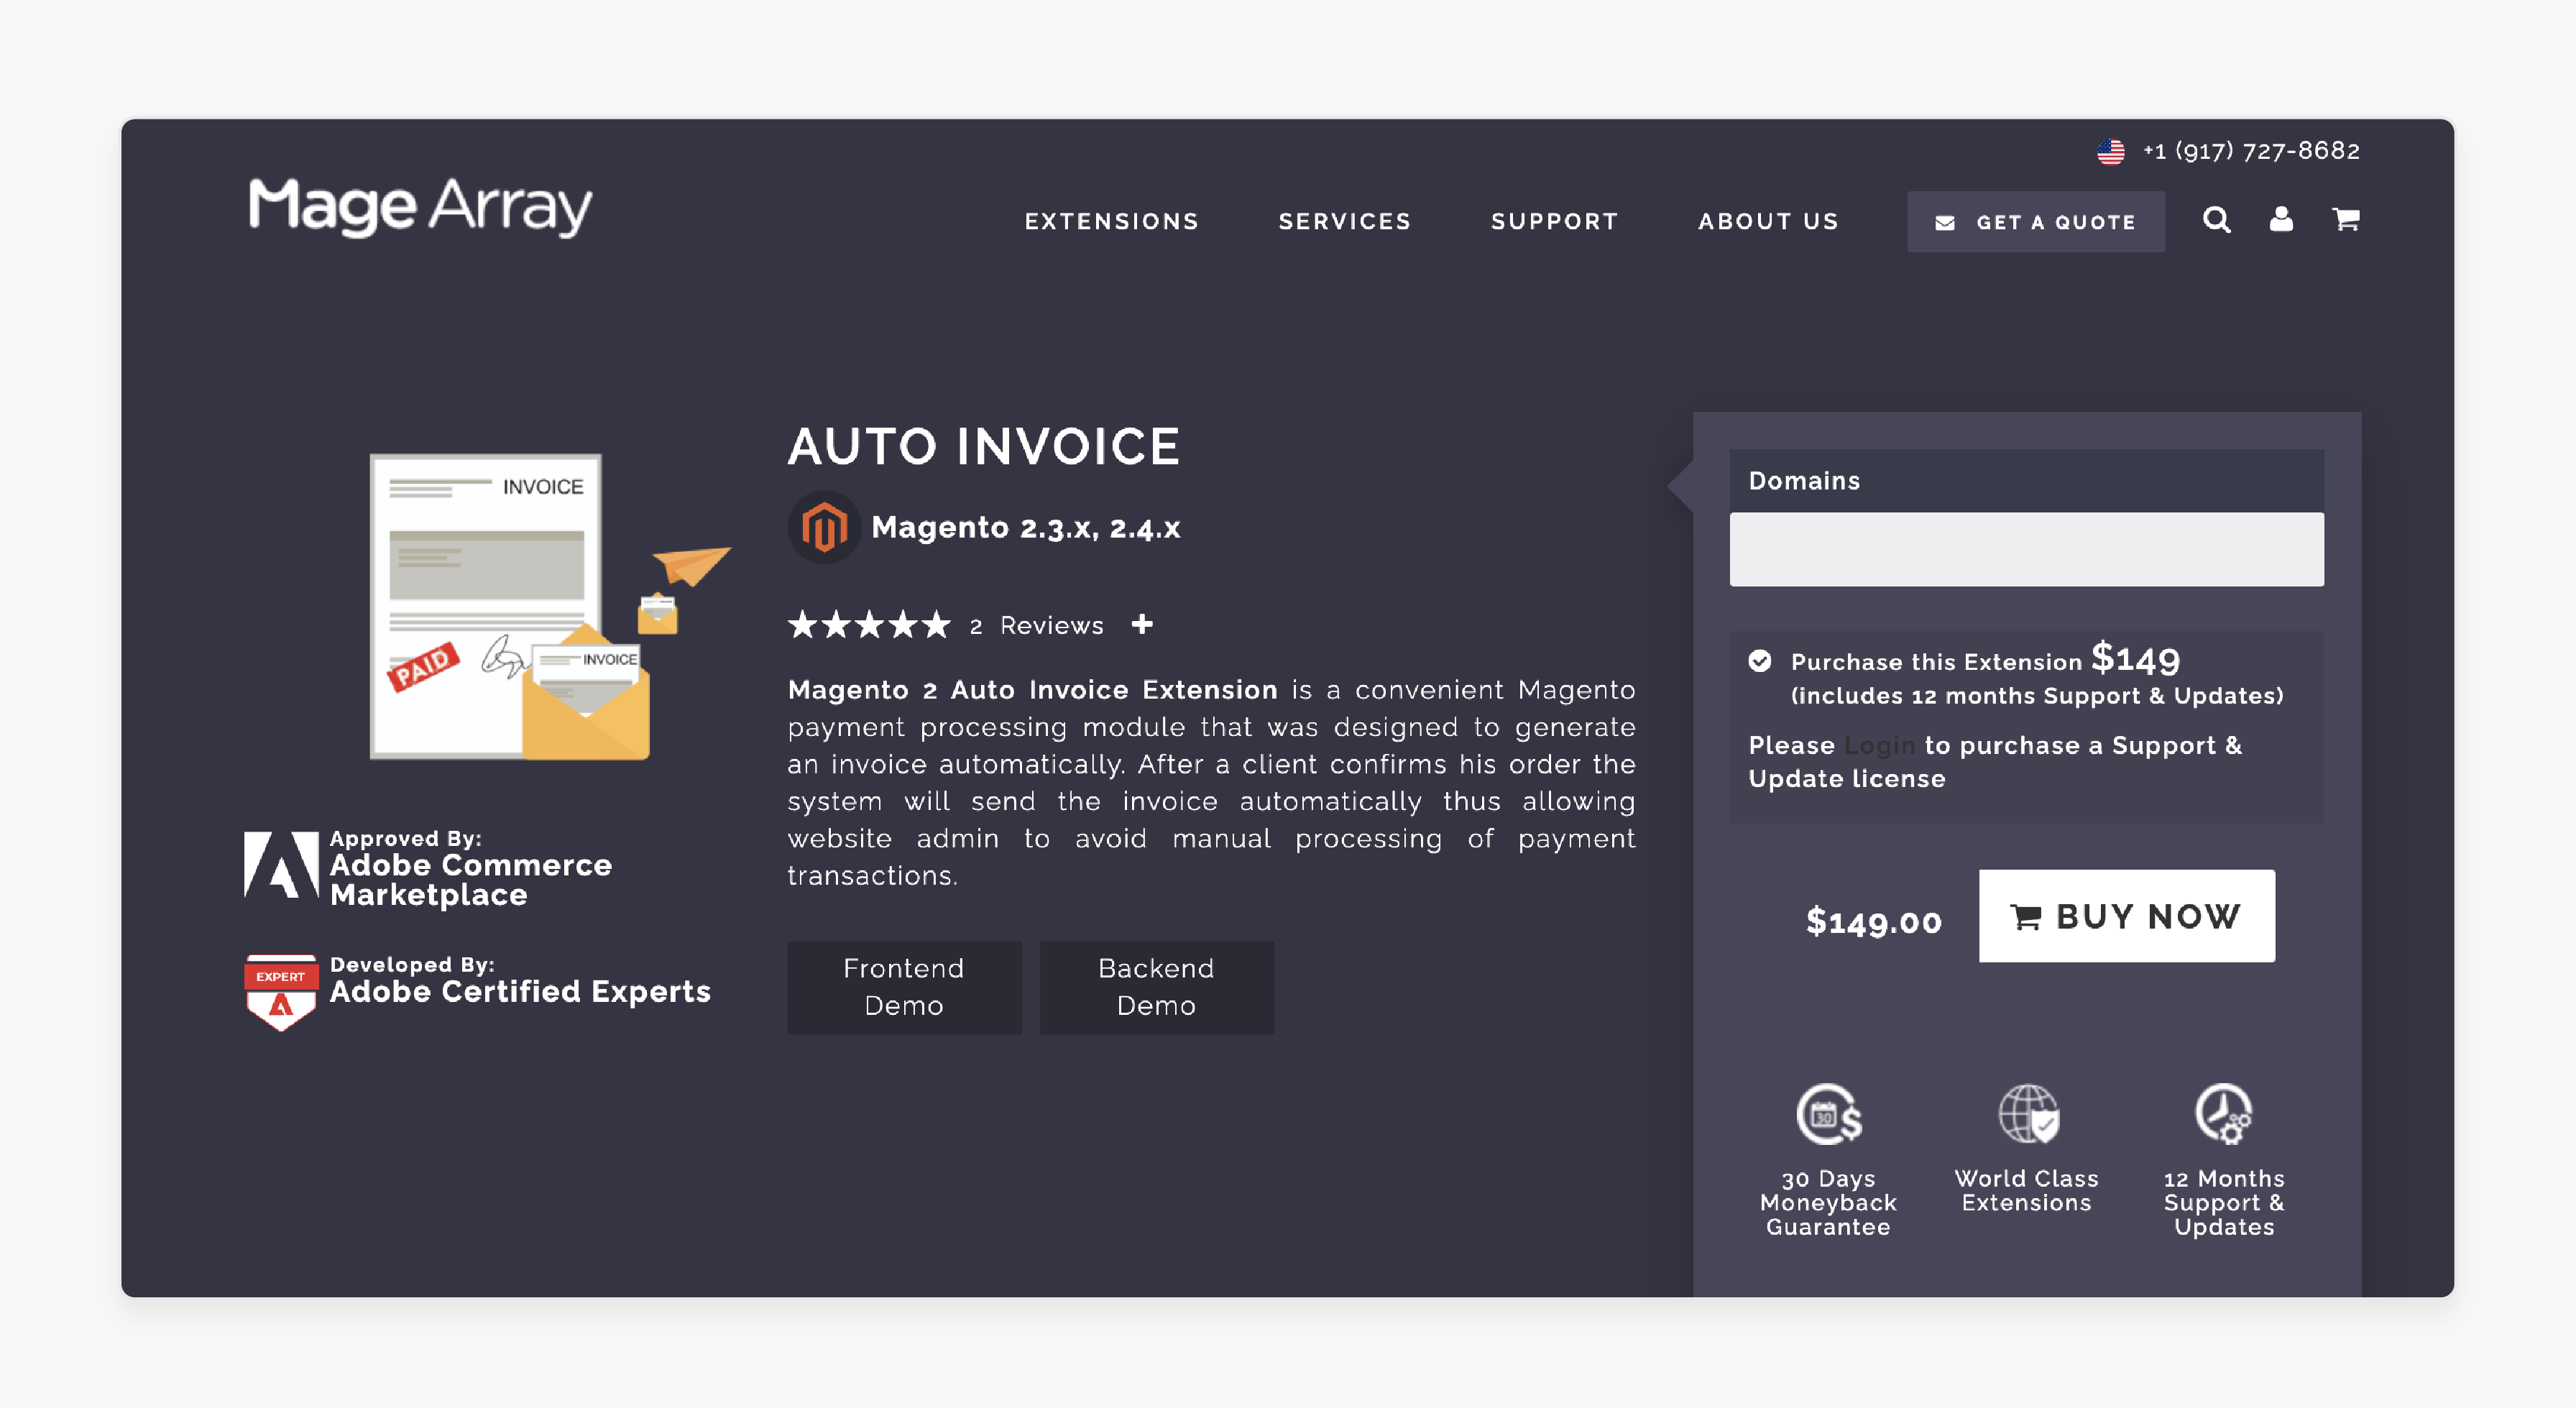
Task: Open the user account icon
Action: click(2281, 219)
